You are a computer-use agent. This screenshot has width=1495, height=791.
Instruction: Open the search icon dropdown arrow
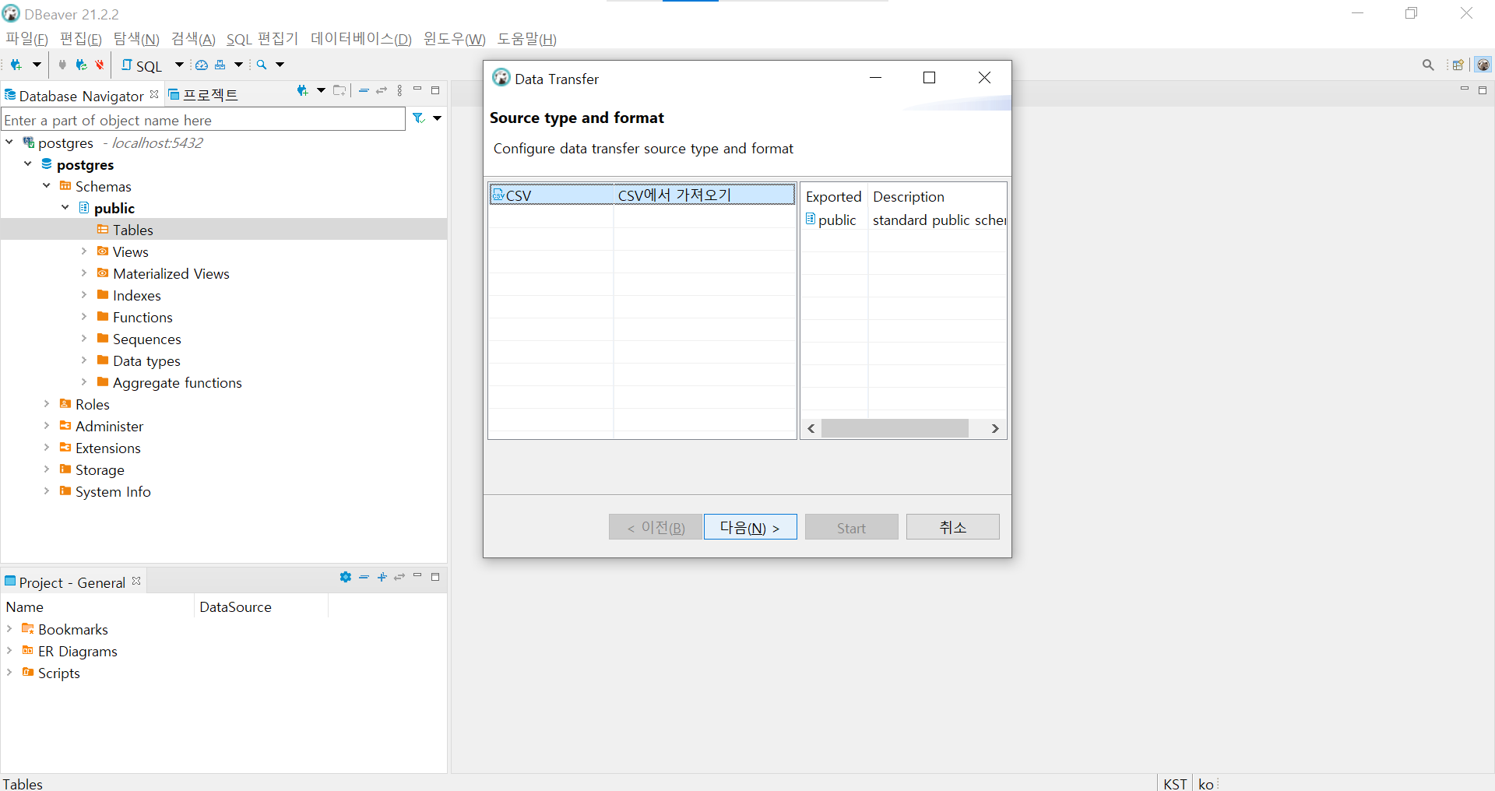click(280, 65)
